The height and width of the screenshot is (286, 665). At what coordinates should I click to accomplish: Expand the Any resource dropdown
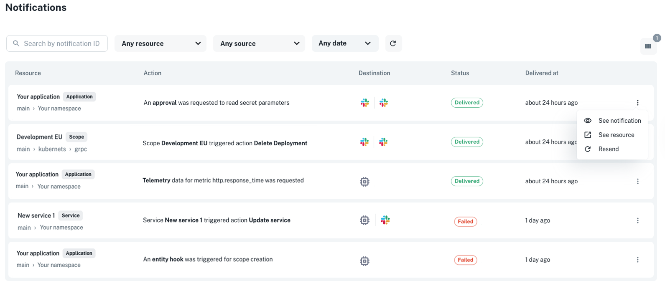161,43
